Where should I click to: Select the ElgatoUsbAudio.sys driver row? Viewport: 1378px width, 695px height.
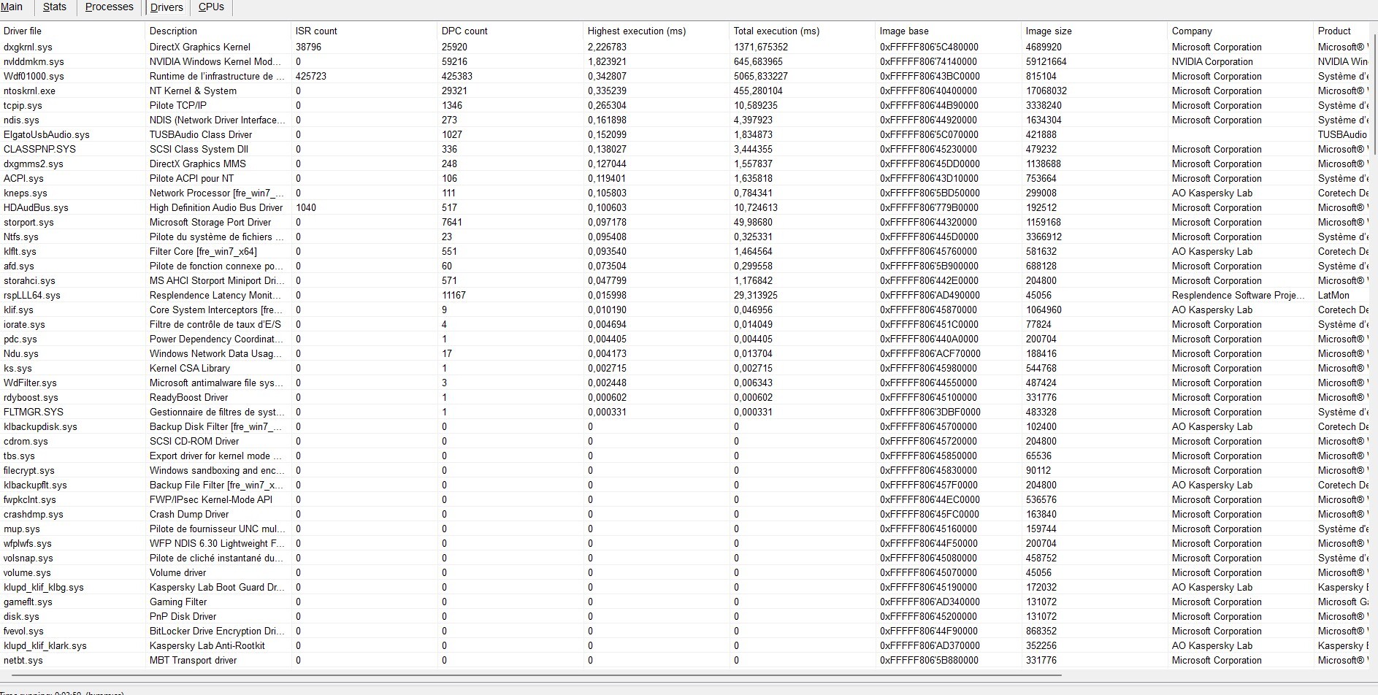coord(685,134)
